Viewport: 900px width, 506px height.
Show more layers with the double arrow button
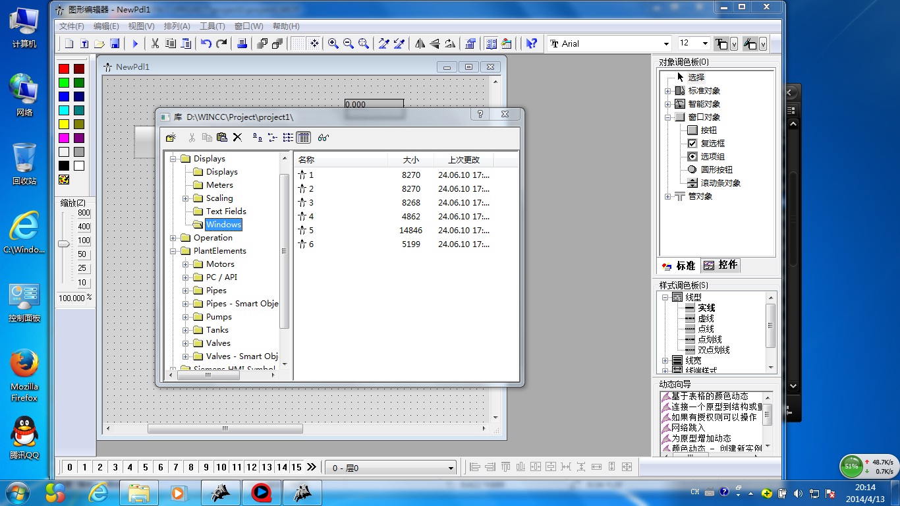(312, 467)
